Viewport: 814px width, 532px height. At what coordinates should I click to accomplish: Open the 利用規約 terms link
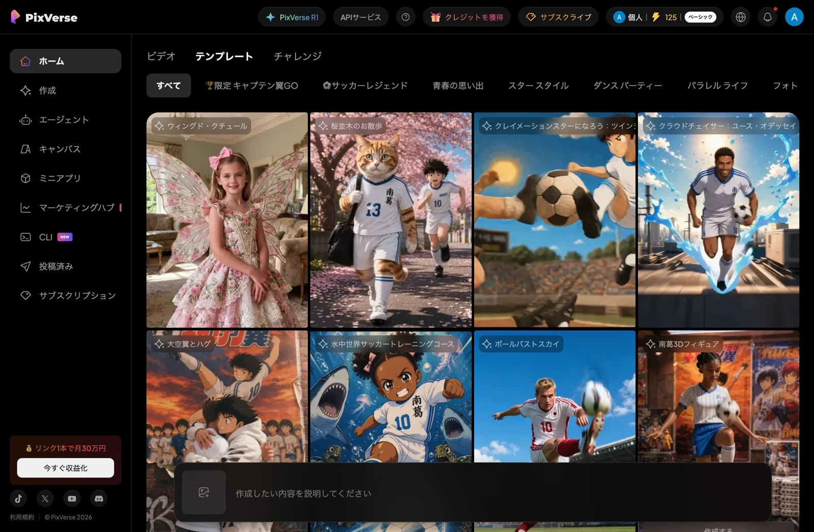[22, 517]
